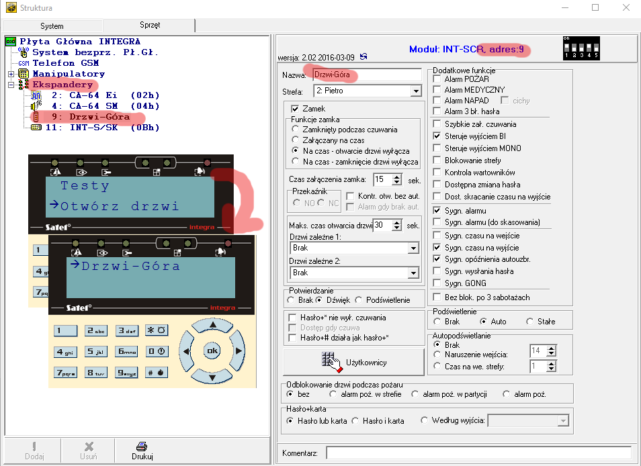
Task: Click the star key on keypad image
Action: (156, 330)
